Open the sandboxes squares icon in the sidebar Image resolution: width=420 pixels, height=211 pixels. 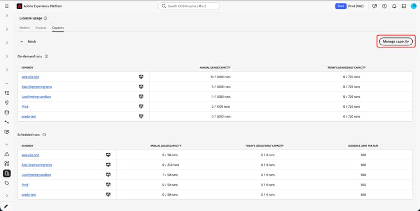coord(7,164)
